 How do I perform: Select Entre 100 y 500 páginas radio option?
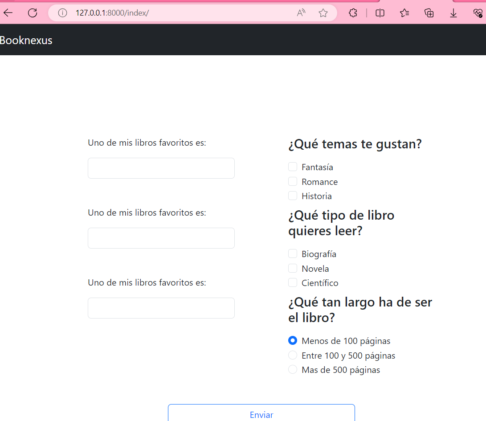(293, 355)
